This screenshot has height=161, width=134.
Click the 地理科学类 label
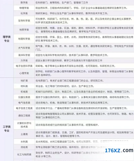tap(24, 39)
